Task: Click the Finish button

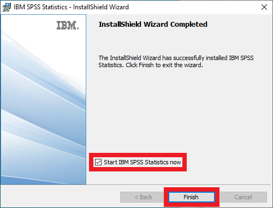Action: pyautogui.click(x=191, y=197)
